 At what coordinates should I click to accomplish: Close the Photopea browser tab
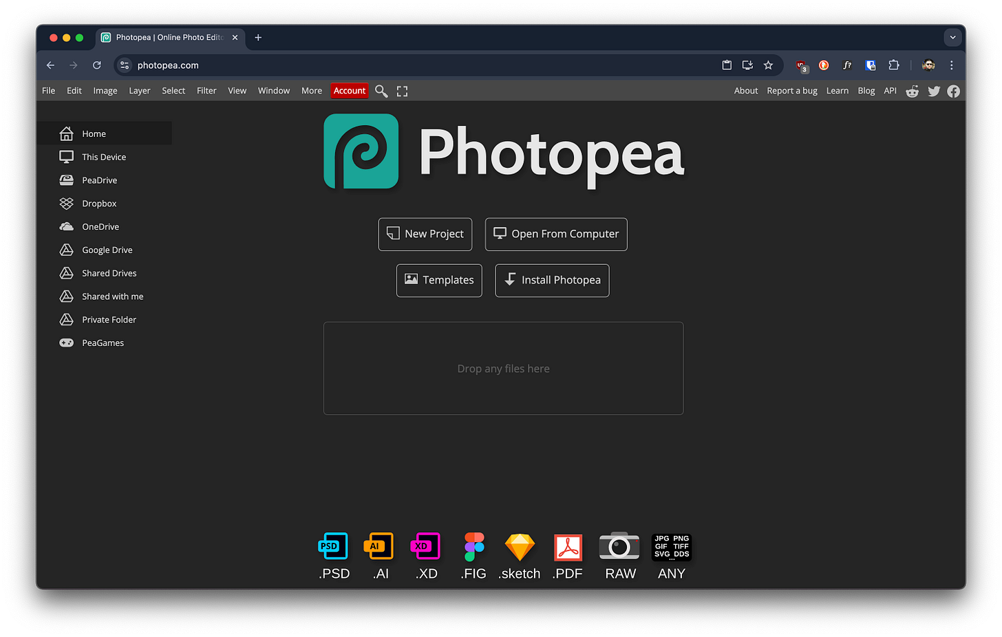tap(235, 37)
